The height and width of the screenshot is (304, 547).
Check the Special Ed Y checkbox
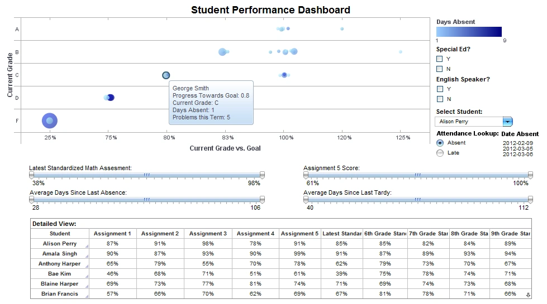click(x=440, y=59)
